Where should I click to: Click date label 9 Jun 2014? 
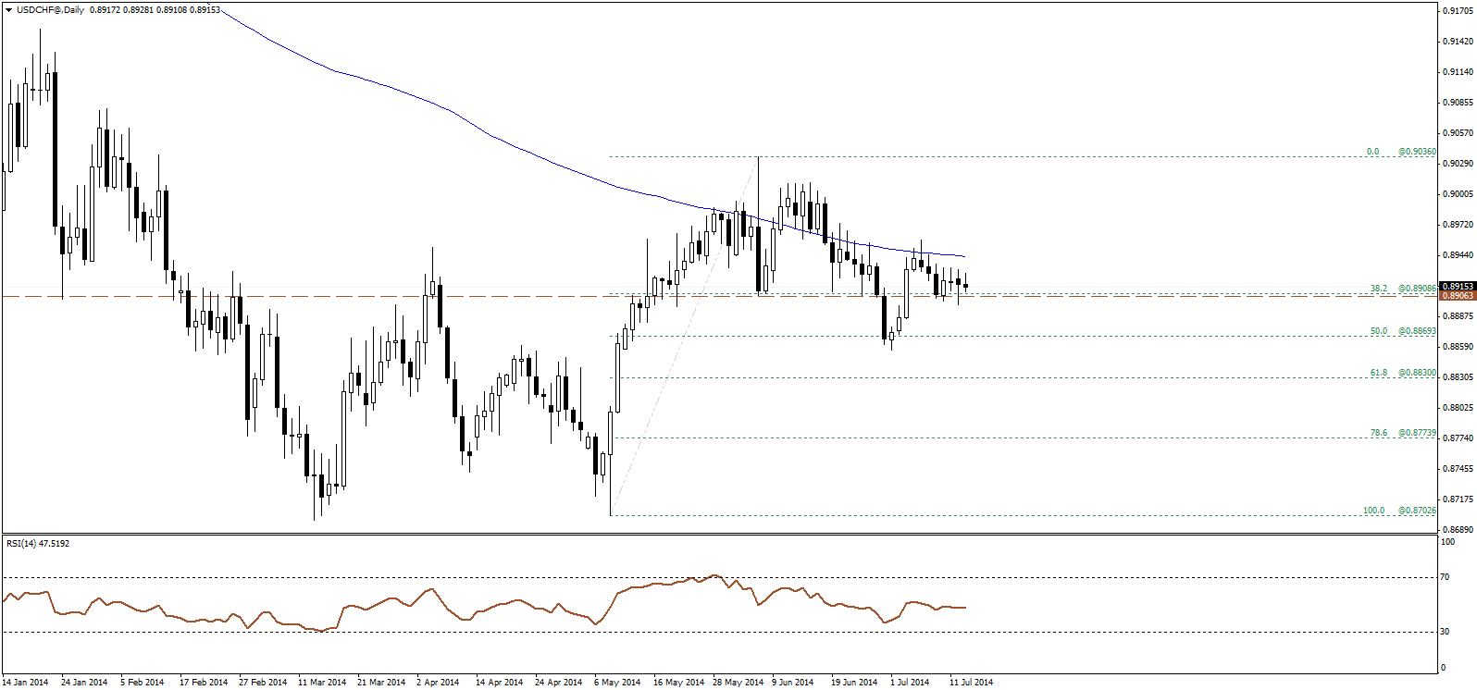click(x=793, y=683)
